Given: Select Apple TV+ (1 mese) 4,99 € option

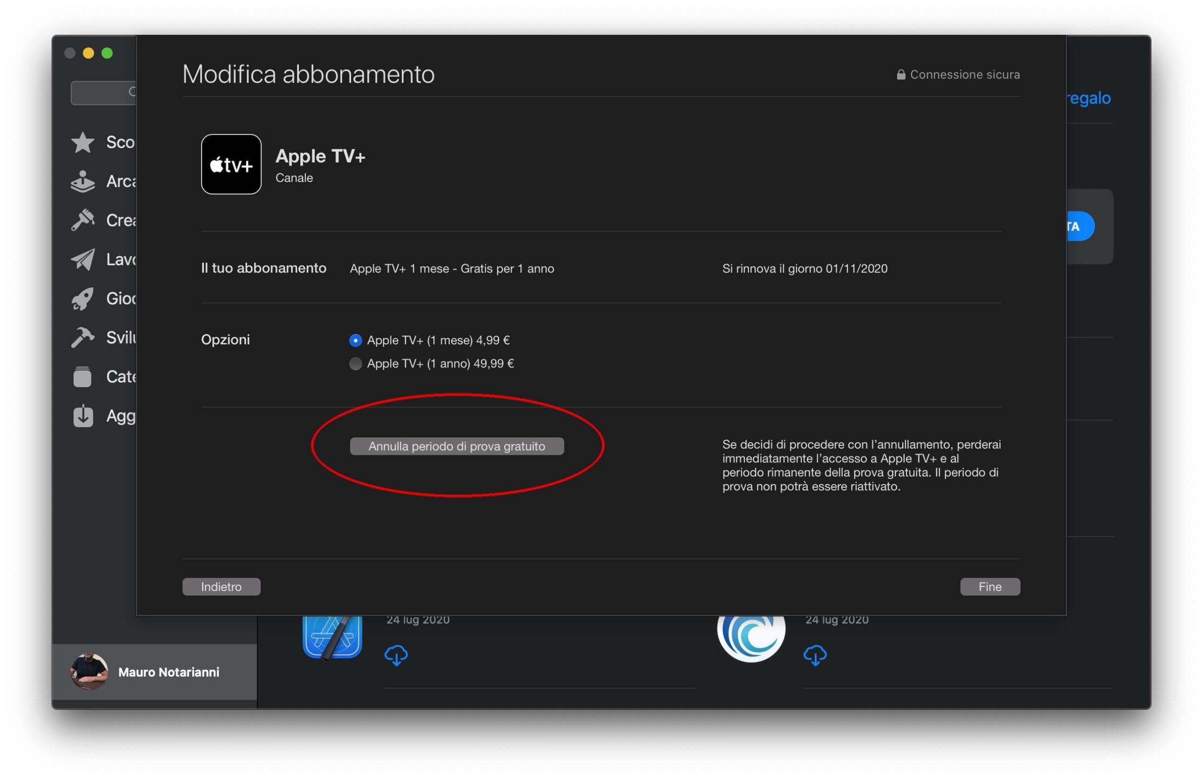Looking at the screenshot, I should (355, 341).
